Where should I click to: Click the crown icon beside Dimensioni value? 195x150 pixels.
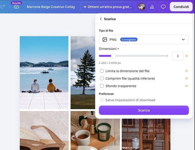pos(186,56)
